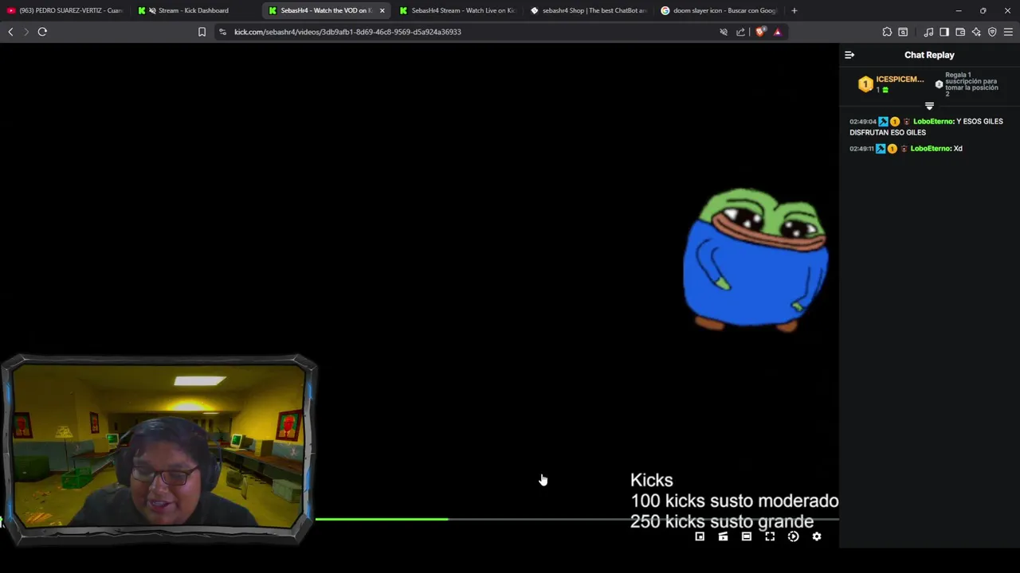Open site settings icon beside the URL

pos(222,32)
